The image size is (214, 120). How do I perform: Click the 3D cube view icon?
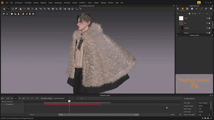4,14
